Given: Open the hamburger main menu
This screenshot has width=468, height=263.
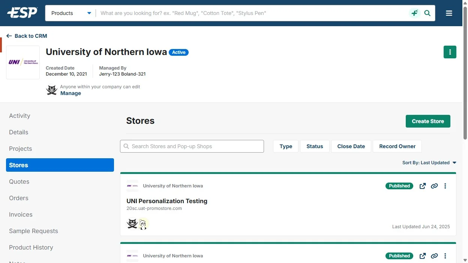Looking at the screenshot, I should pyautogui.click(x=449, y=13).
